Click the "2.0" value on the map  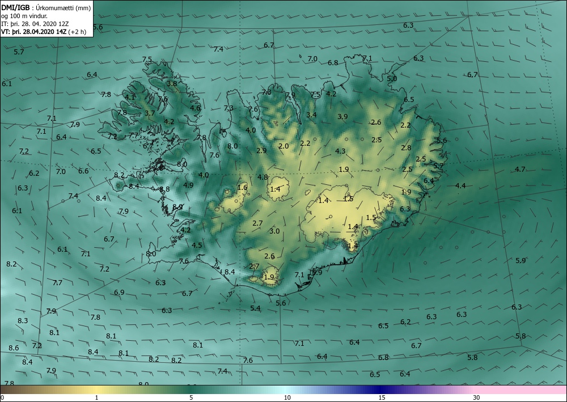284,146
